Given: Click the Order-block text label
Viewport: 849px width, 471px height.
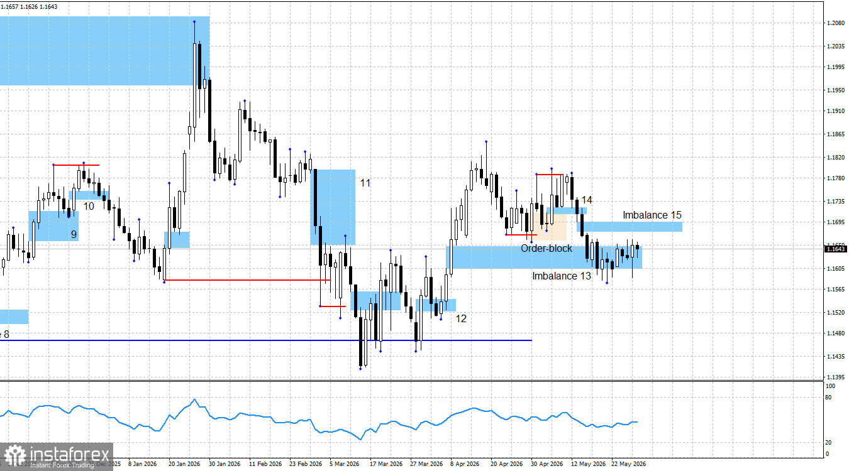Looking at the screenshot, I should 547,248.
